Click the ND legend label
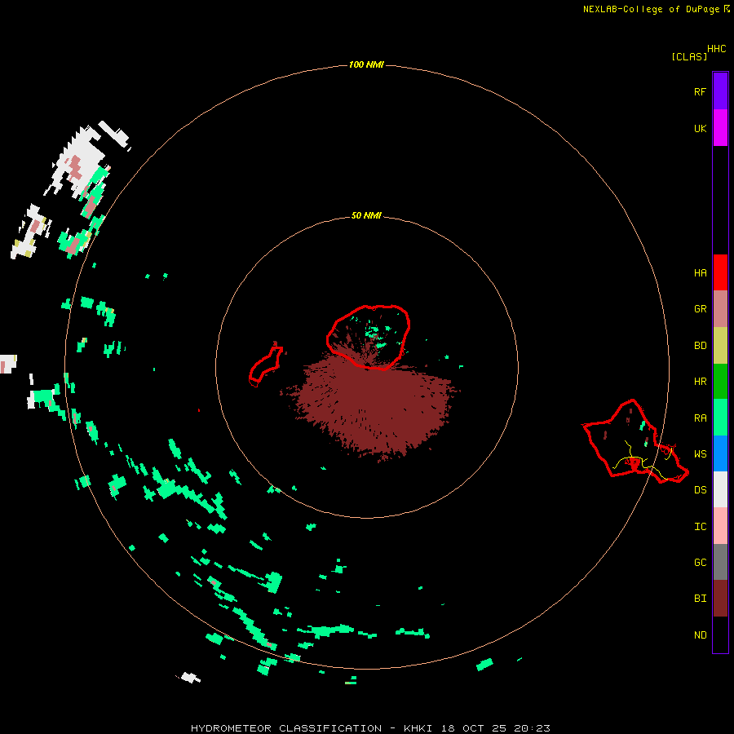734x734 pixels. tap(700, 635)
